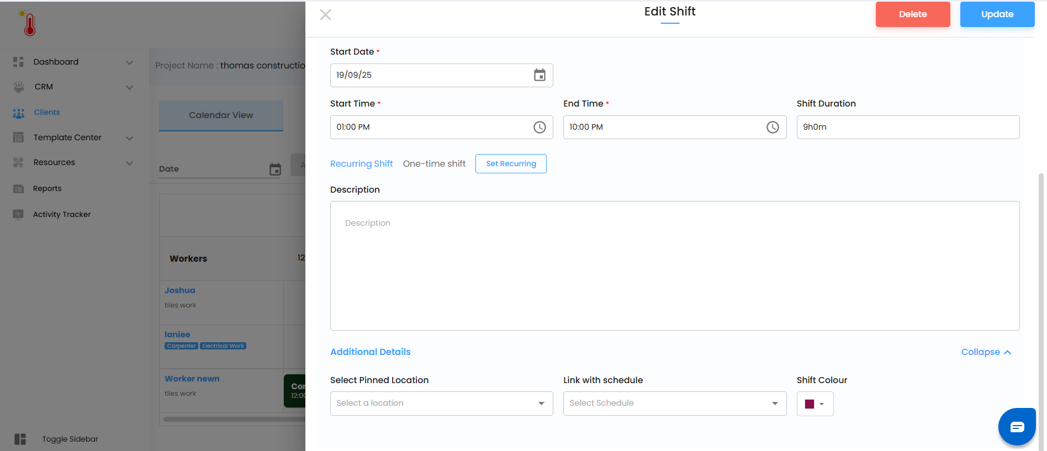The image size is (1047, 451).
Task: Open the End Time clock picker
Action: coord(773,128)
